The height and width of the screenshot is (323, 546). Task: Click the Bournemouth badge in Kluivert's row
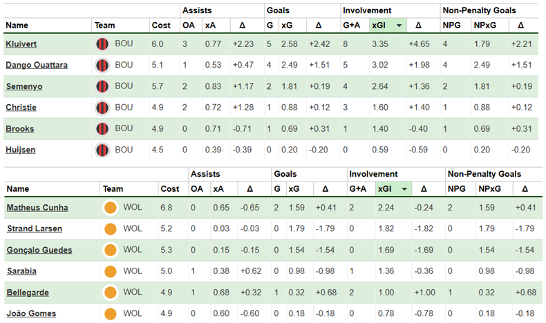point(102,43)
